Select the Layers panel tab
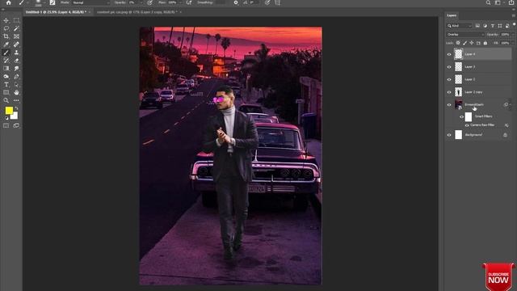The height and width of the screenshot is (291, 517). (452, 15)
